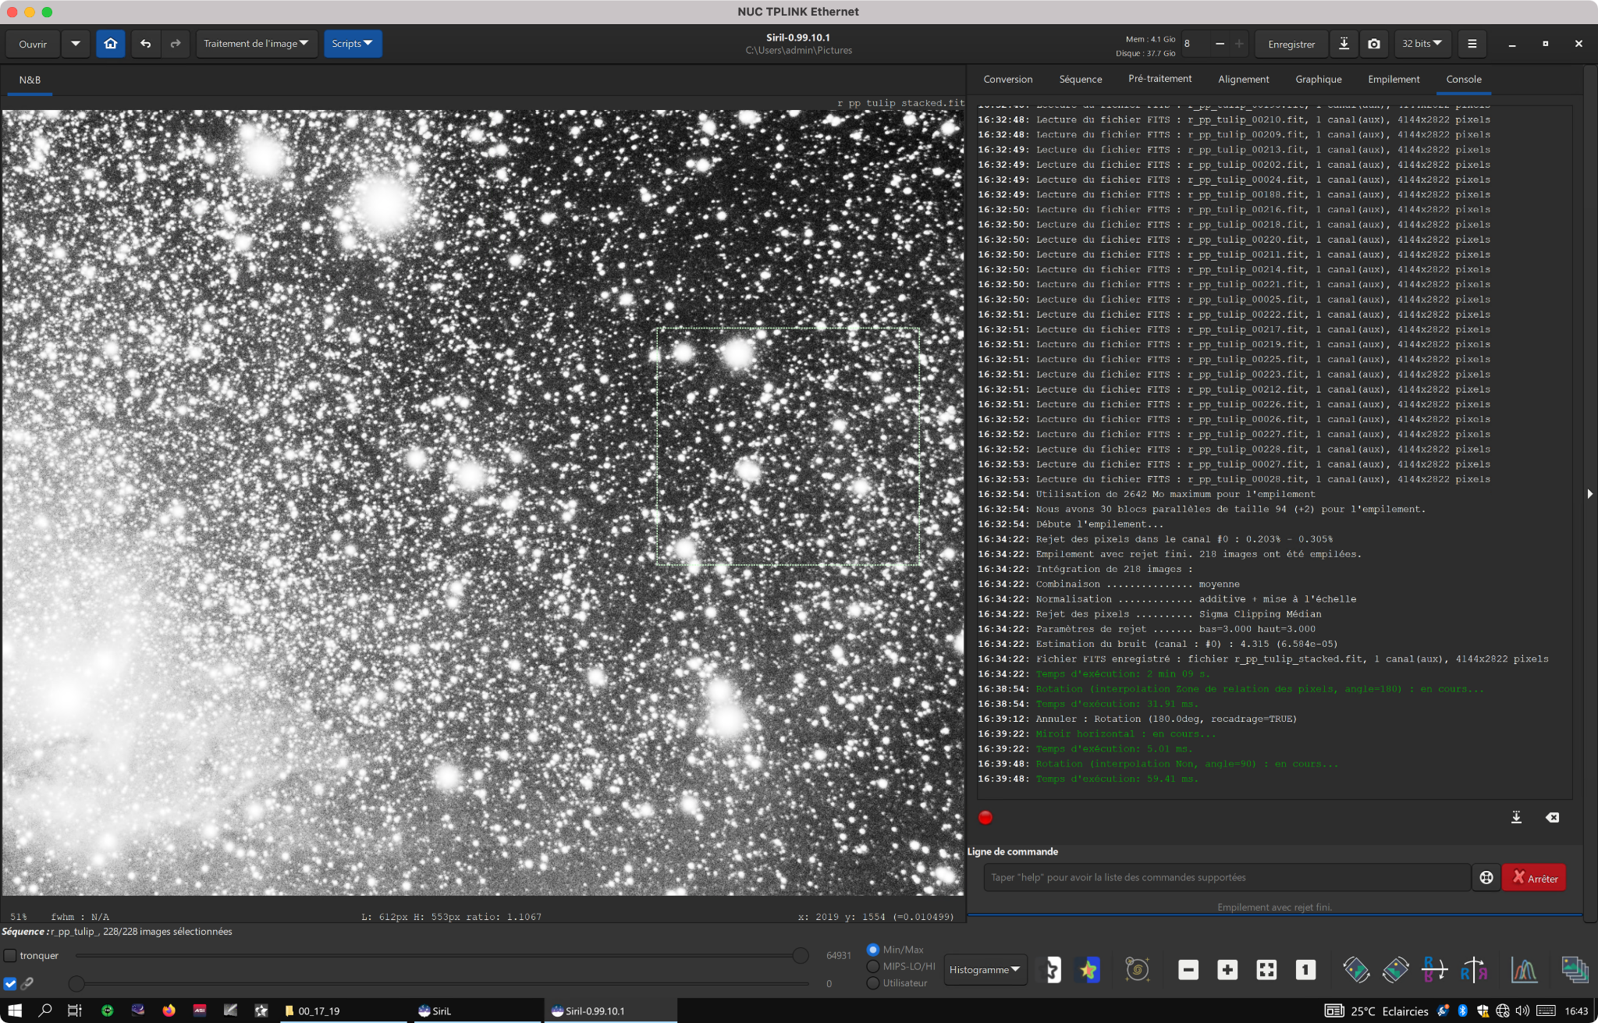Screen dimensions: 1598x1023
Task: Flip the image vertically with the mirror icon
Action: tap(1434, 969)
